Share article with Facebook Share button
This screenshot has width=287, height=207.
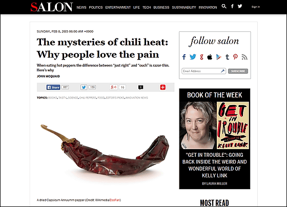pos(53,87)
